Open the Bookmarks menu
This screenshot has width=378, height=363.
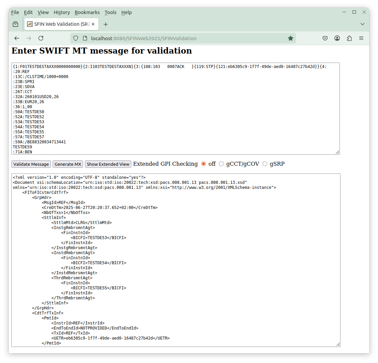point(87,12)
